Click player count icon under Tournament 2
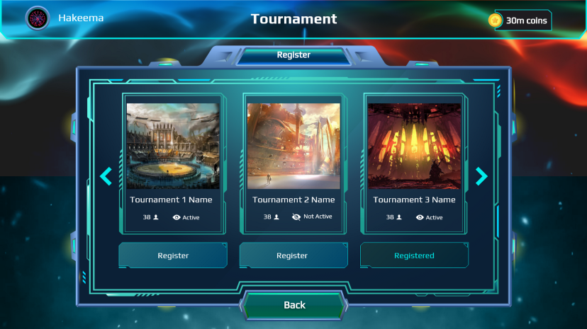 [276, 217]
